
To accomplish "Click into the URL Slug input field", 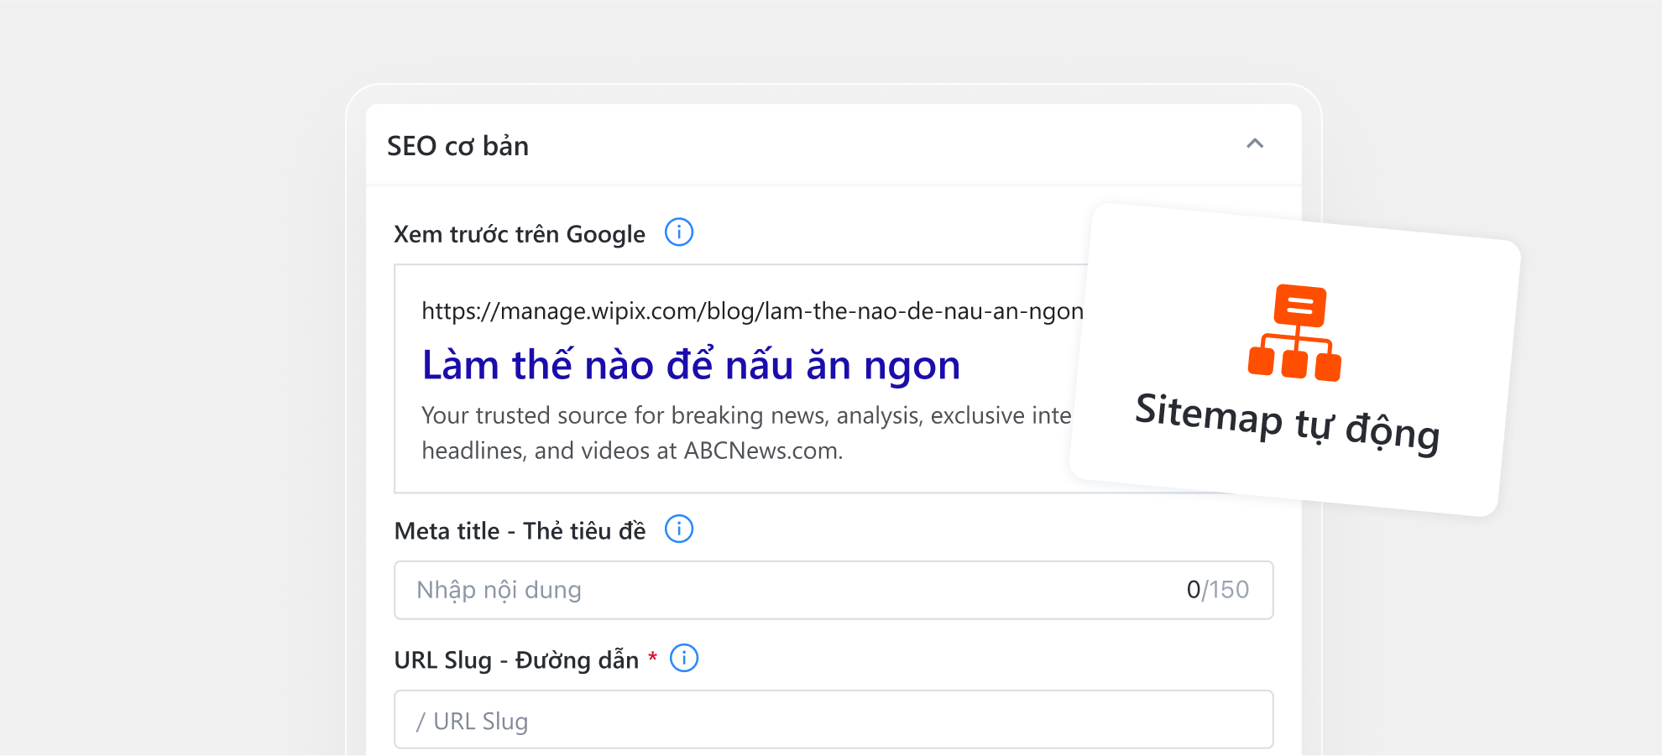I will (839, 721).
